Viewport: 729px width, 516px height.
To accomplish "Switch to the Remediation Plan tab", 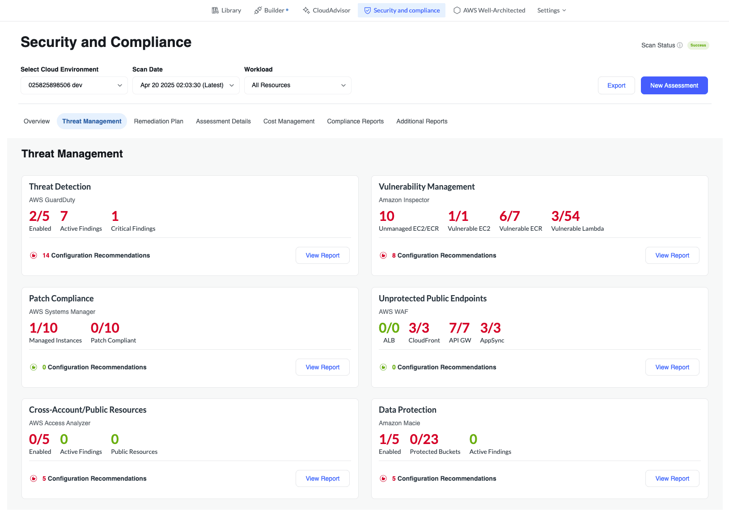I will (159, 121).
